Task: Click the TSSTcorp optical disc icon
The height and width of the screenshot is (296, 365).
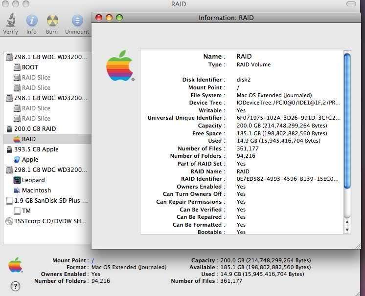Action: (9, 221)
